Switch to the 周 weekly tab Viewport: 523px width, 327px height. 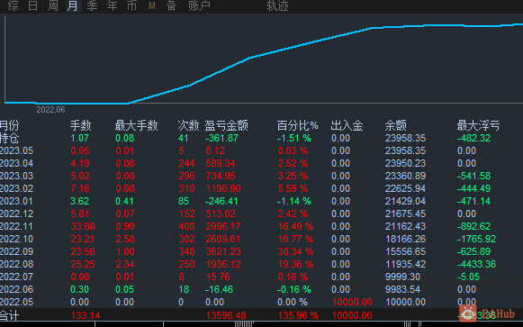(x=53, y=5)
